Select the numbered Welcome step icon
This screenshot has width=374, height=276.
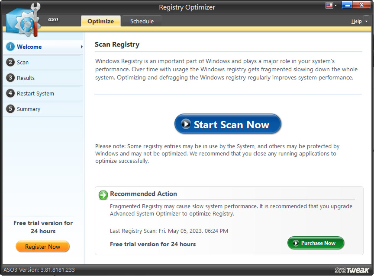(10, 47)
